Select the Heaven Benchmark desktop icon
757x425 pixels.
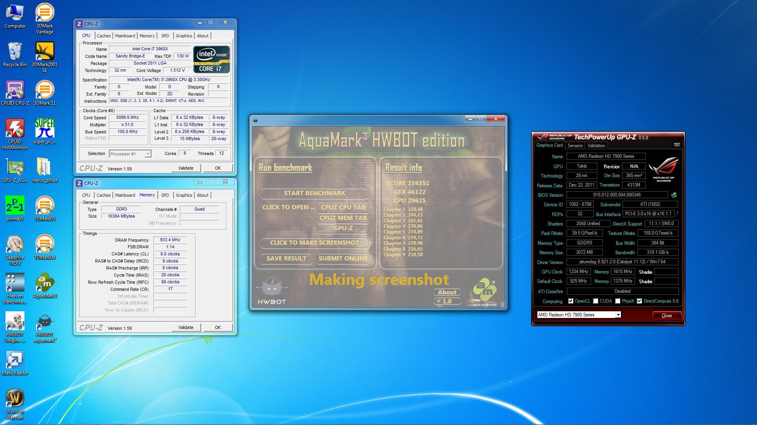coord(15,289)
